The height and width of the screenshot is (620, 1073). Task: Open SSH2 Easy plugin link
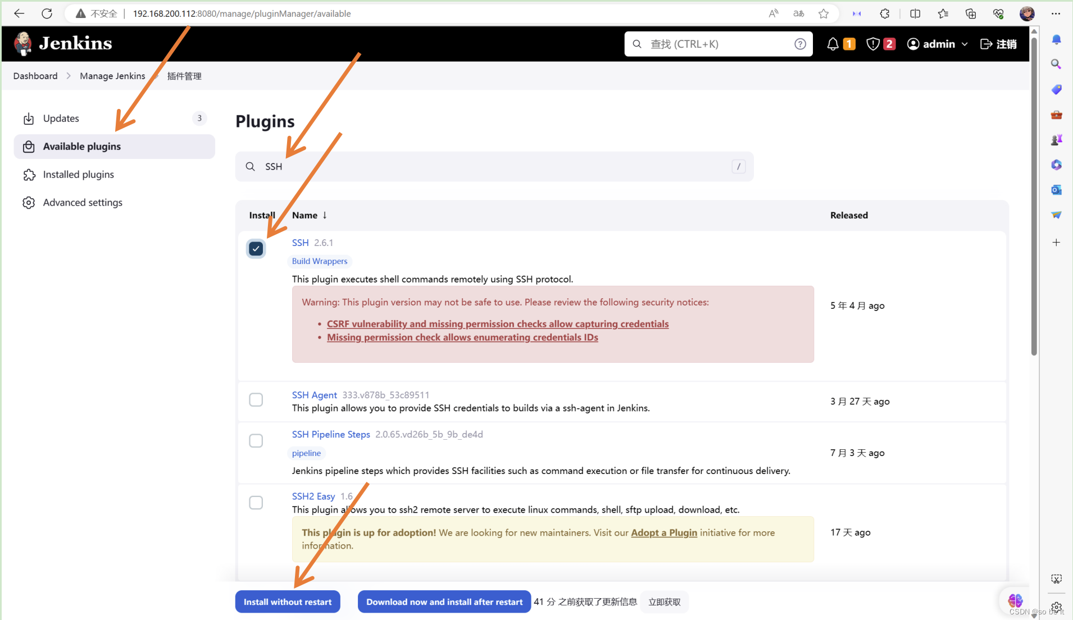pos(313,496)
